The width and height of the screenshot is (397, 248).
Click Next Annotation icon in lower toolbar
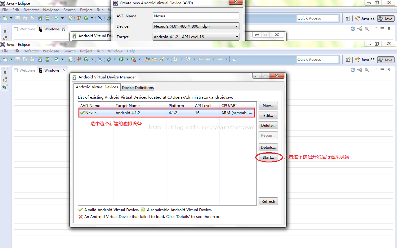(x=176, y=59)
